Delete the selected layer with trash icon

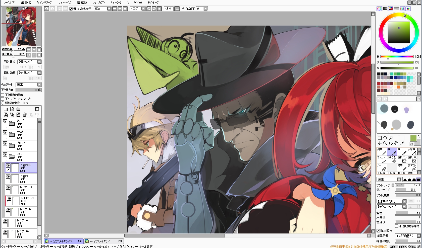tap(25, 115)
